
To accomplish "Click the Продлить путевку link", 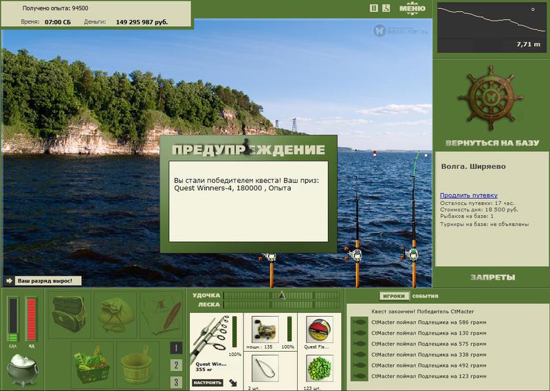I will click(x=469, y=195).
